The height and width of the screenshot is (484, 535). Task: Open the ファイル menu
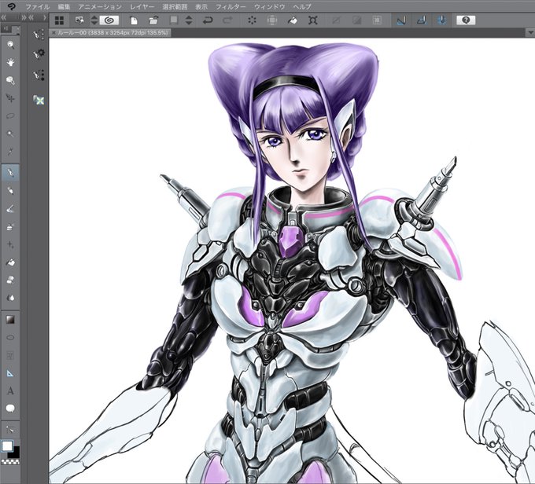[x=38, y=6]
